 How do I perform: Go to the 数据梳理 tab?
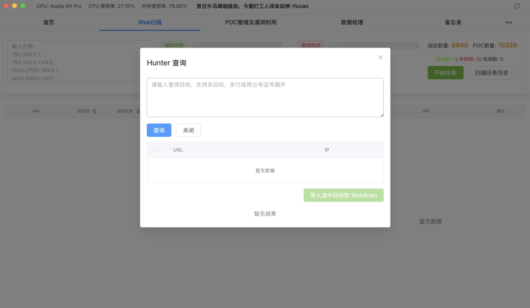point(352,22)
